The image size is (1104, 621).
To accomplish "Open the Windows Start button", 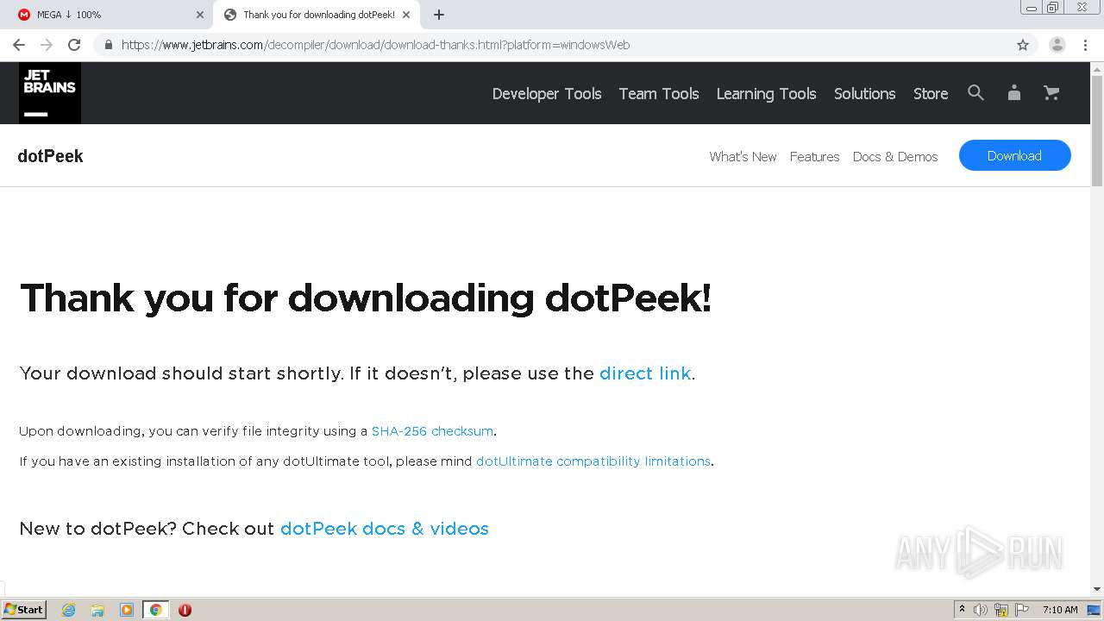I will [x=24, y=610].
